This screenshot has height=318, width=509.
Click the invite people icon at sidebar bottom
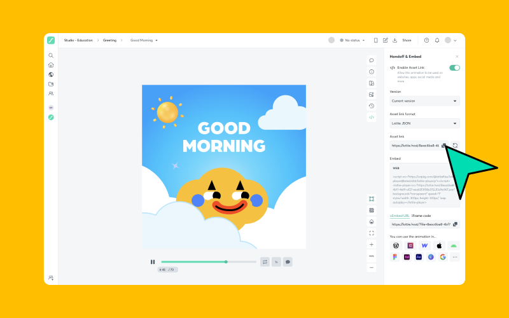point(51,278)
